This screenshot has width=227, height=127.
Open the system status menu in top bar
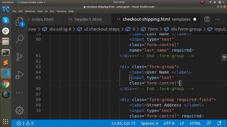click(x=217, y=2)
